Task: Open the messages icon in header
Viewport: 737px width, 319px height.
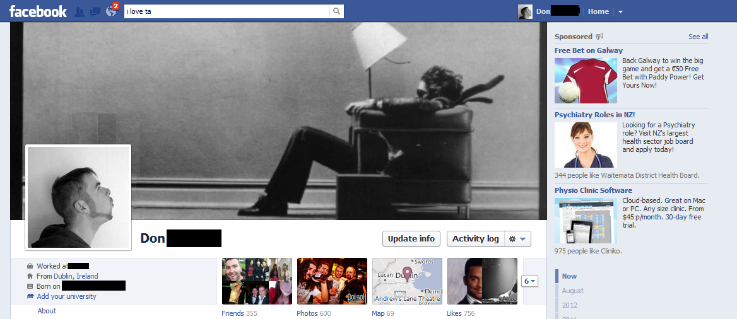Action: pyautogui.click(x=95, y=11)
